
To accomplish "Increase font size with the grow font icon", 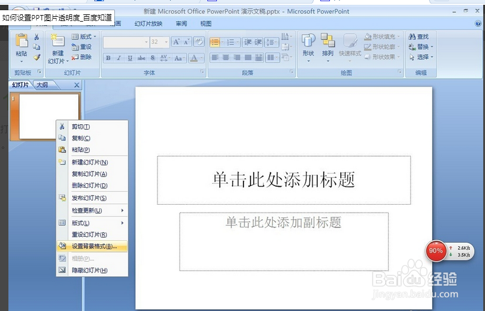I will 176,42.
